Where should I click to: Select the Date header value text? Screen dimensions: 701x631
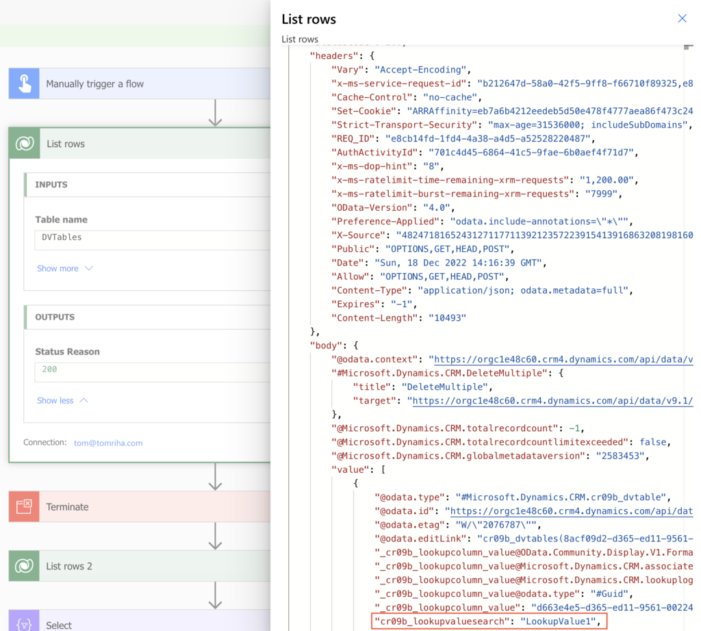(459, 263)
